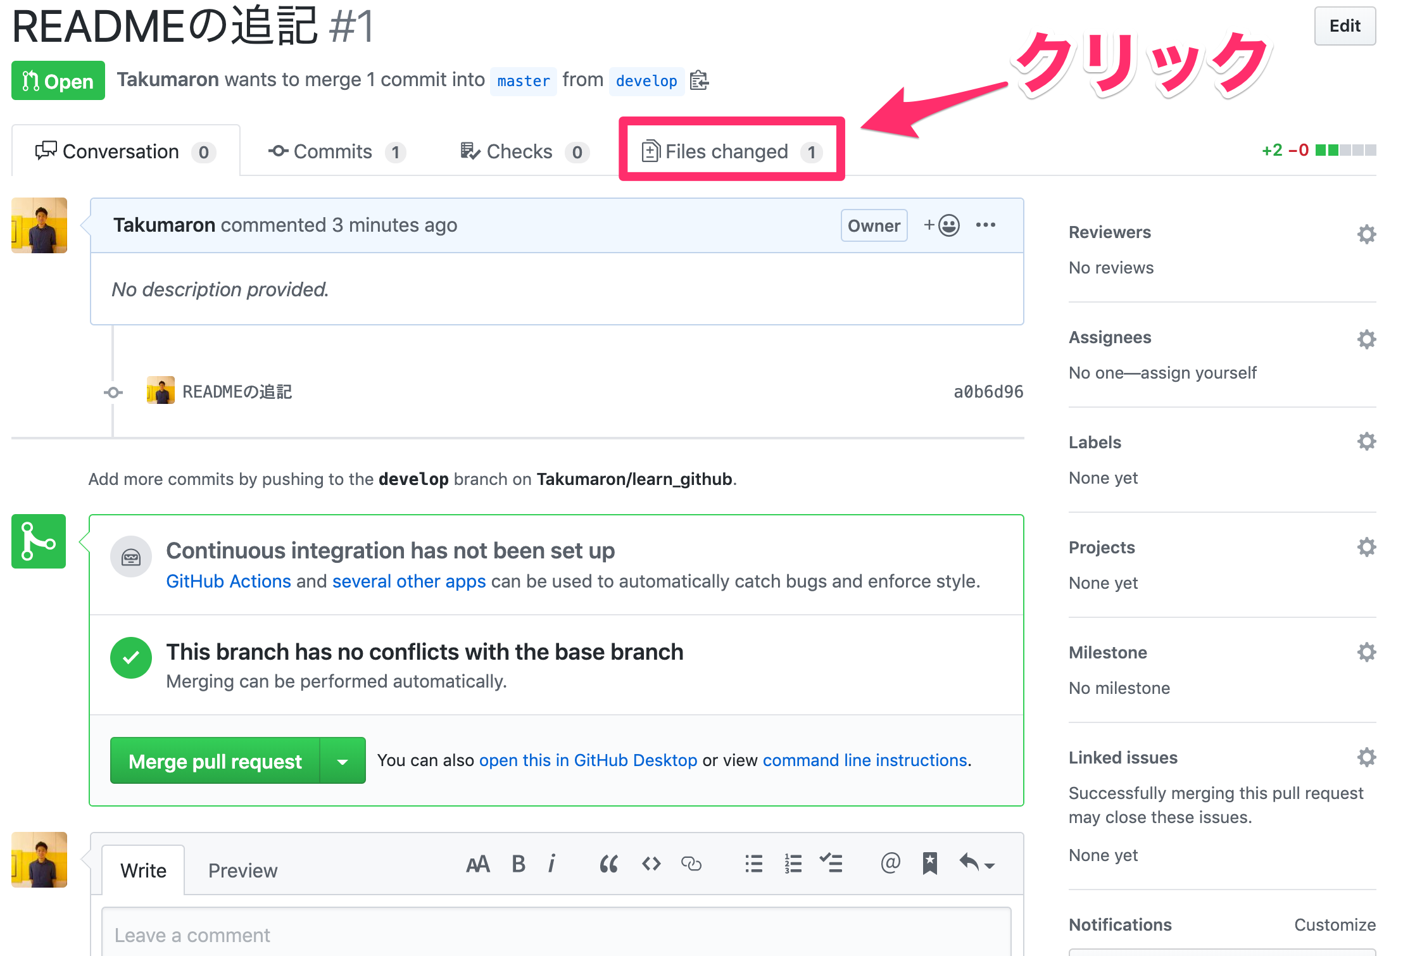Click the small avatar next to the commit
This screenshot has height=956, width=1403.
tap(161, 391)
